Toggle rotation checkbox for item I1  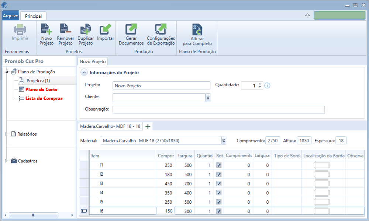coord(219,165)
